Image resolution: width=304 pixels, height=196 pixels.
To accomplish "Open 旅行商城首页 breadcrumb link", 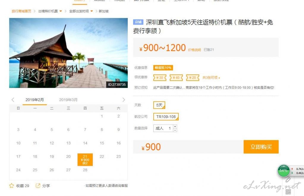I will coord(21,11).
